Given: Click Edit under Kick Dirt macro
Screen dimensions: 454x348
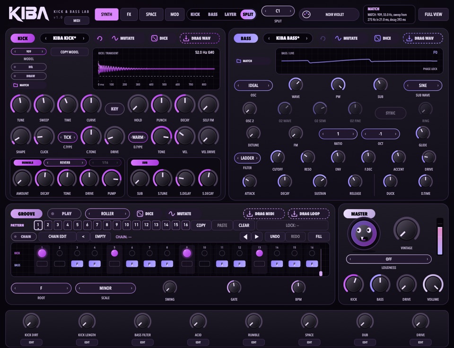Looking at the screenshot, I should [x=31, y=342].
